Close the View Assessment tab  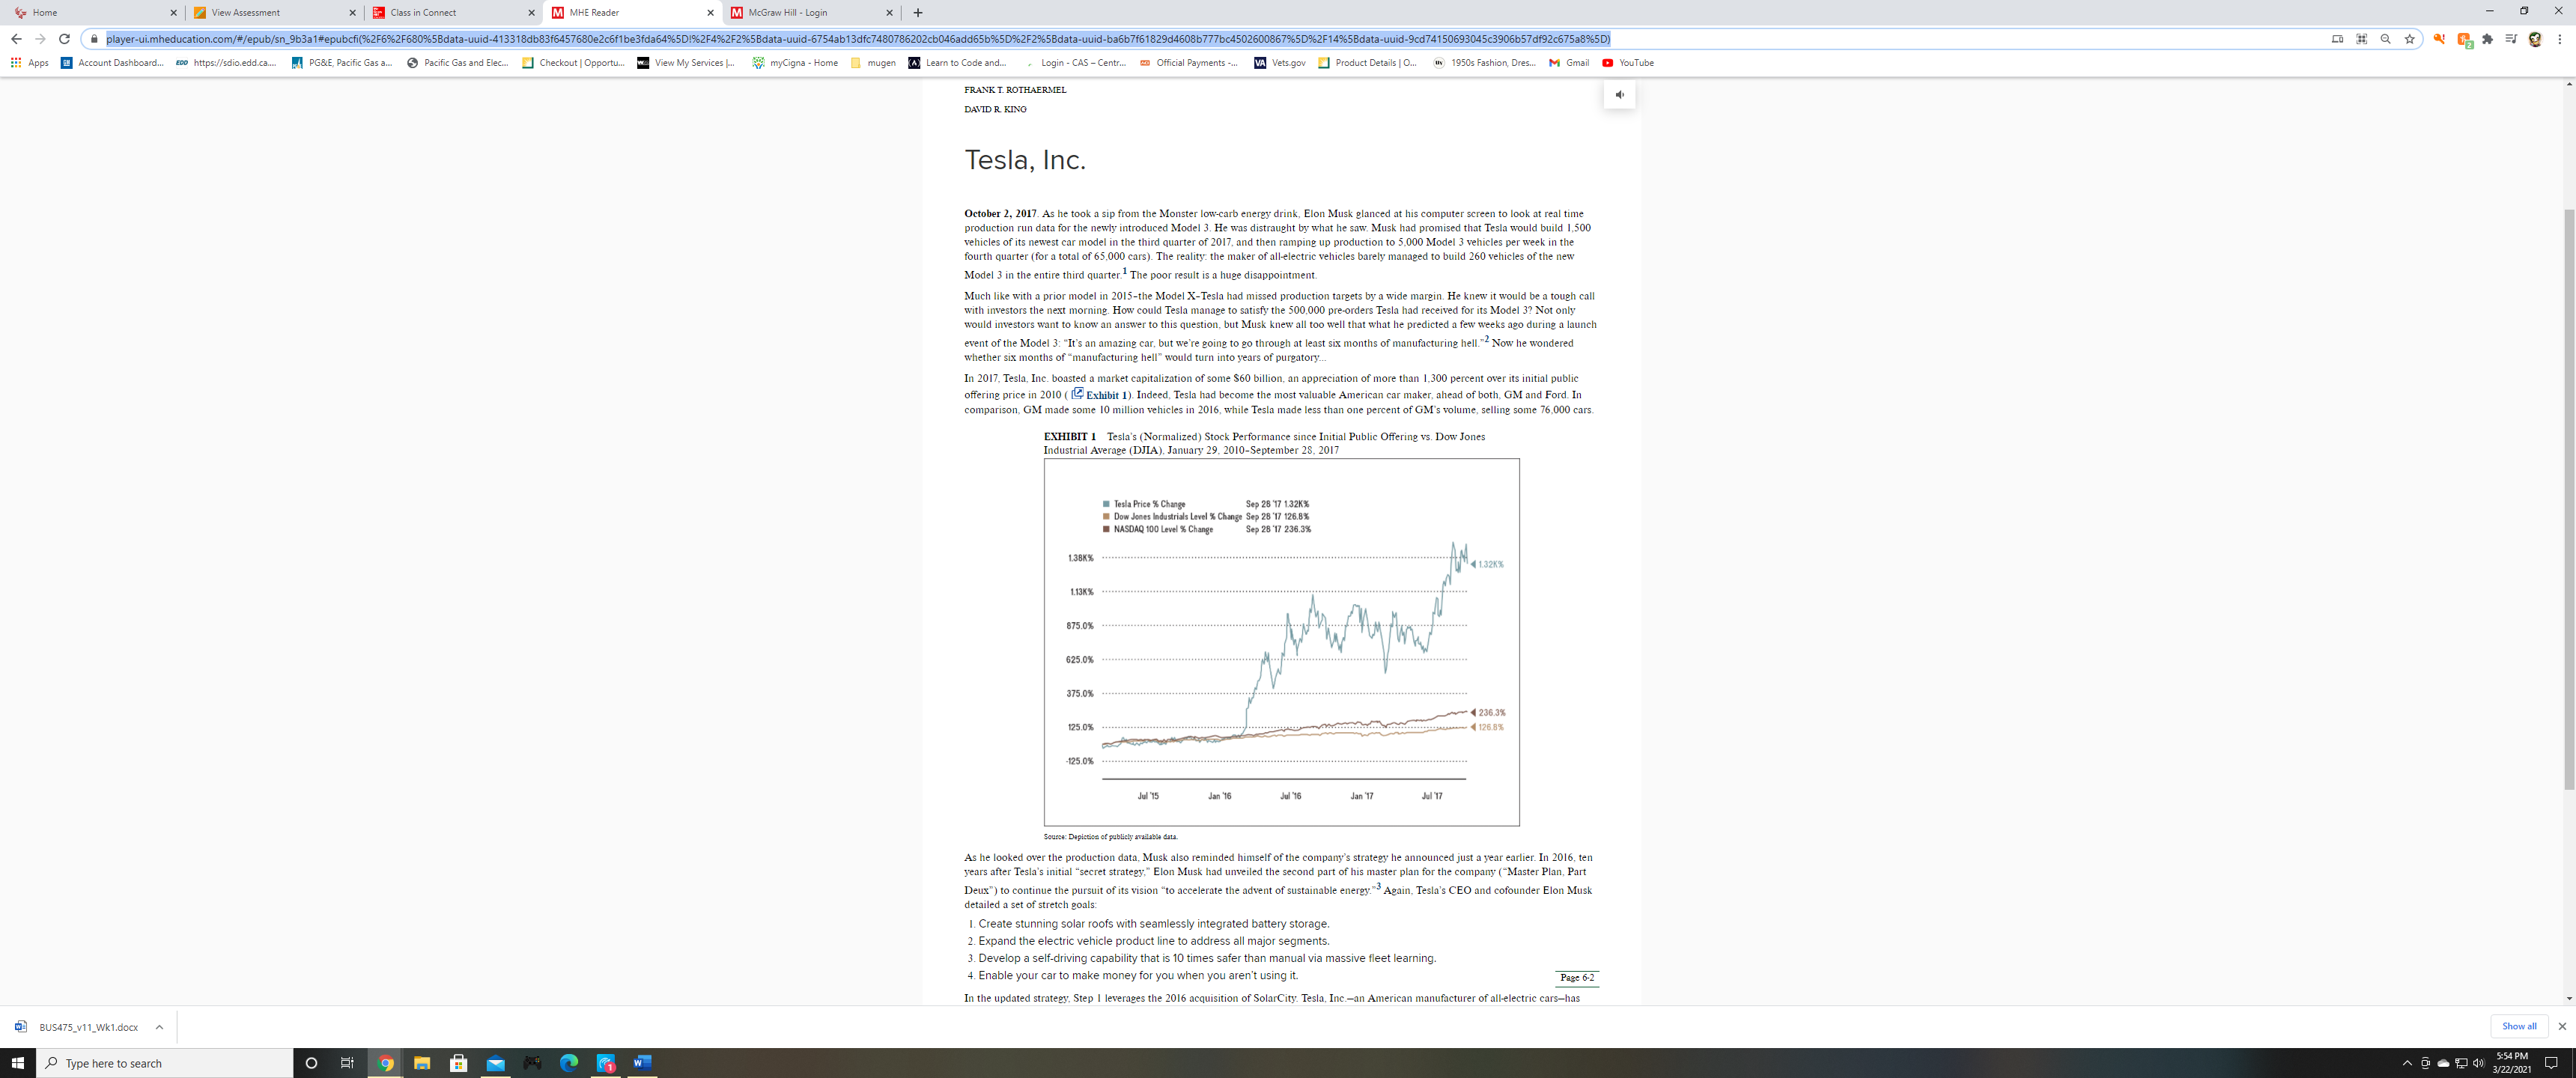tap(352, 13)
